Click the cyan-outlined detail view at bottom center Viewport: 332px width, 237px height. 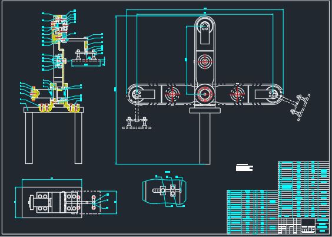164,191
